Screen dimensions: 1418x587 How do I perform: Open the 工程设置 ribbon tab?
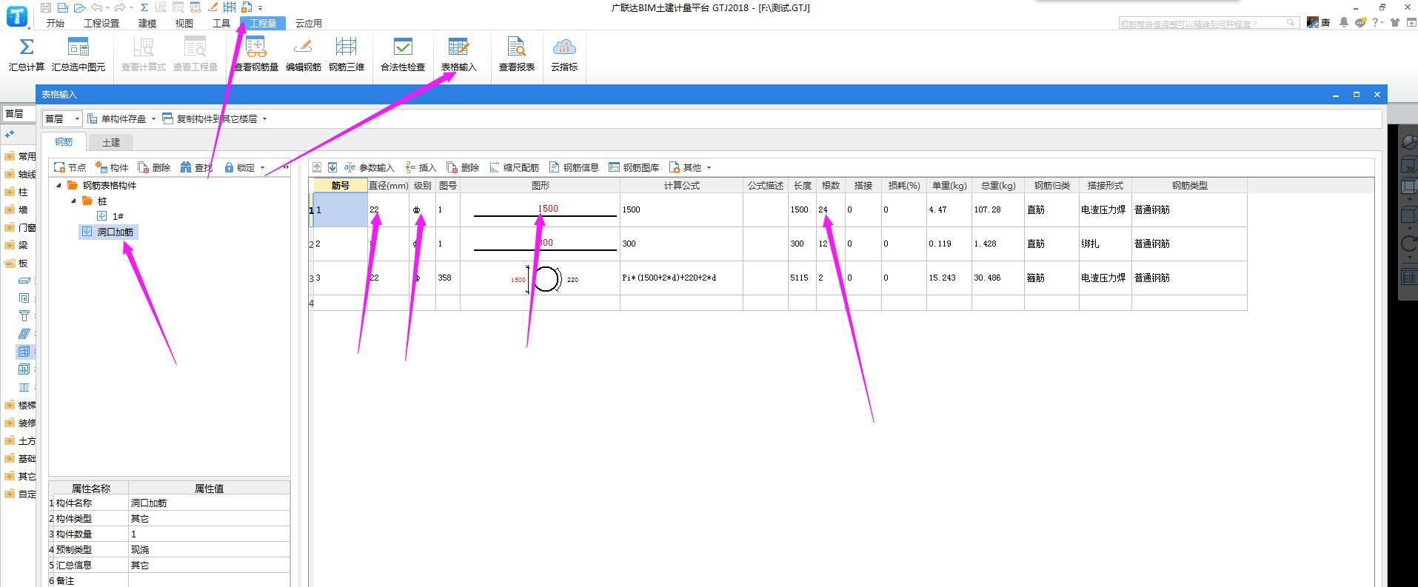coord(101,23)
